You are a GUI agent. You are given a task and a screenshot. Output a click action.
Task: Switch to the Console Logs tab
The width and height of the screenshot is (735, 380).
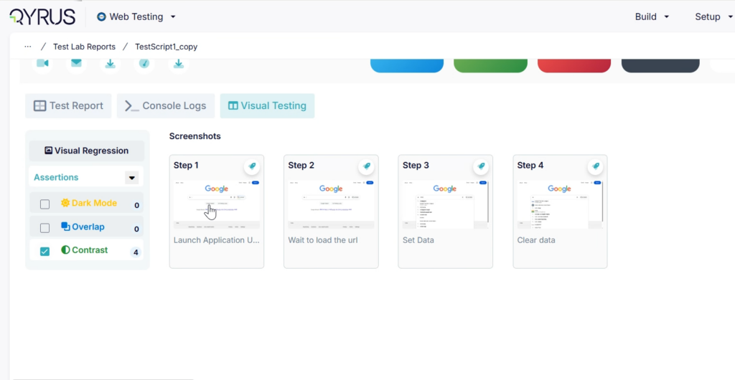166,106
